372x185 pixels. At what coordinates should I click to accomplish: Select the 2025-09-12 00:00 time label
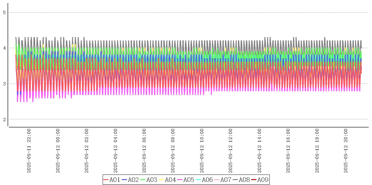coord(58,151)
